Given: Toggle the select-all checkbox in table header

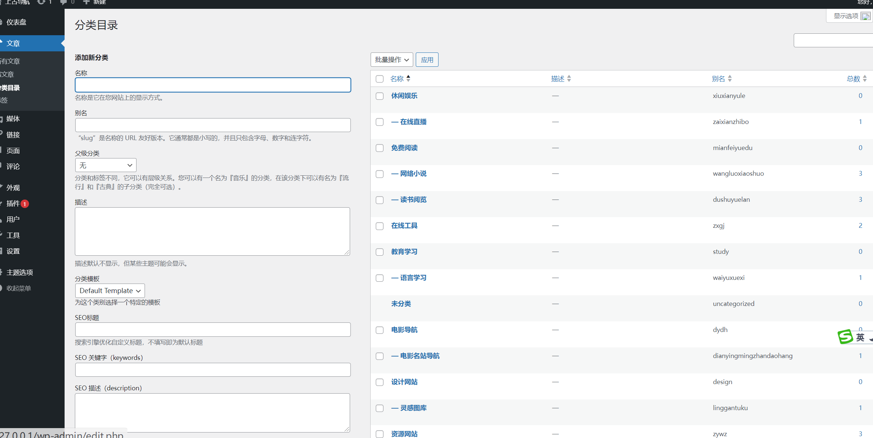Looking at the screenshot, I should (379, 79).
